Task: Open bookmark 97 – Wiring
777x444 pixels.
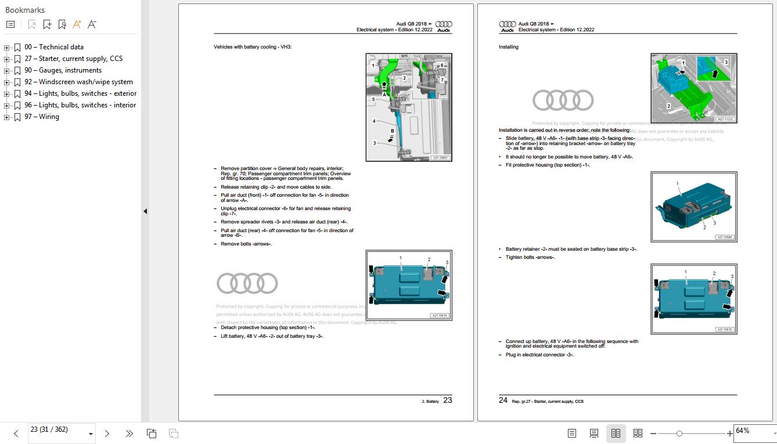Action: click(42, 117)
